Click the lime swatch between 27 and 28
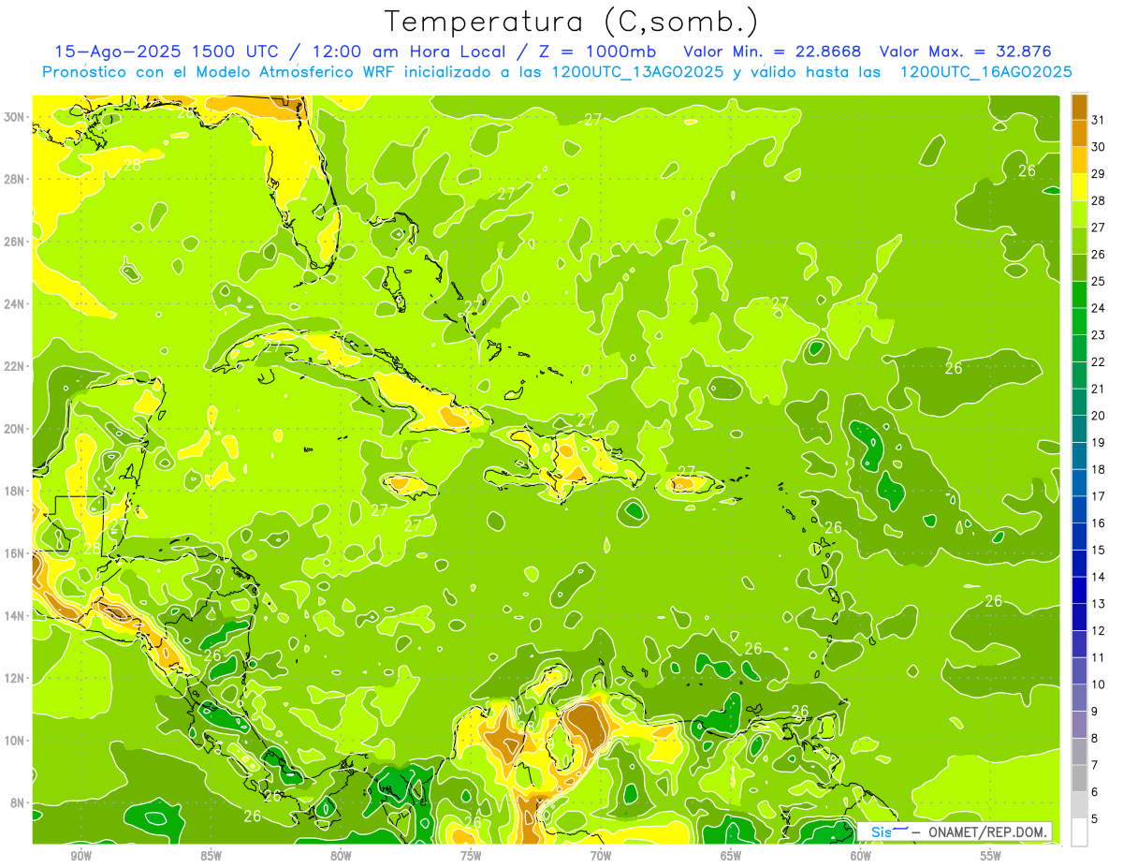Viewport: 1123px width, 868px height. 1079,214
